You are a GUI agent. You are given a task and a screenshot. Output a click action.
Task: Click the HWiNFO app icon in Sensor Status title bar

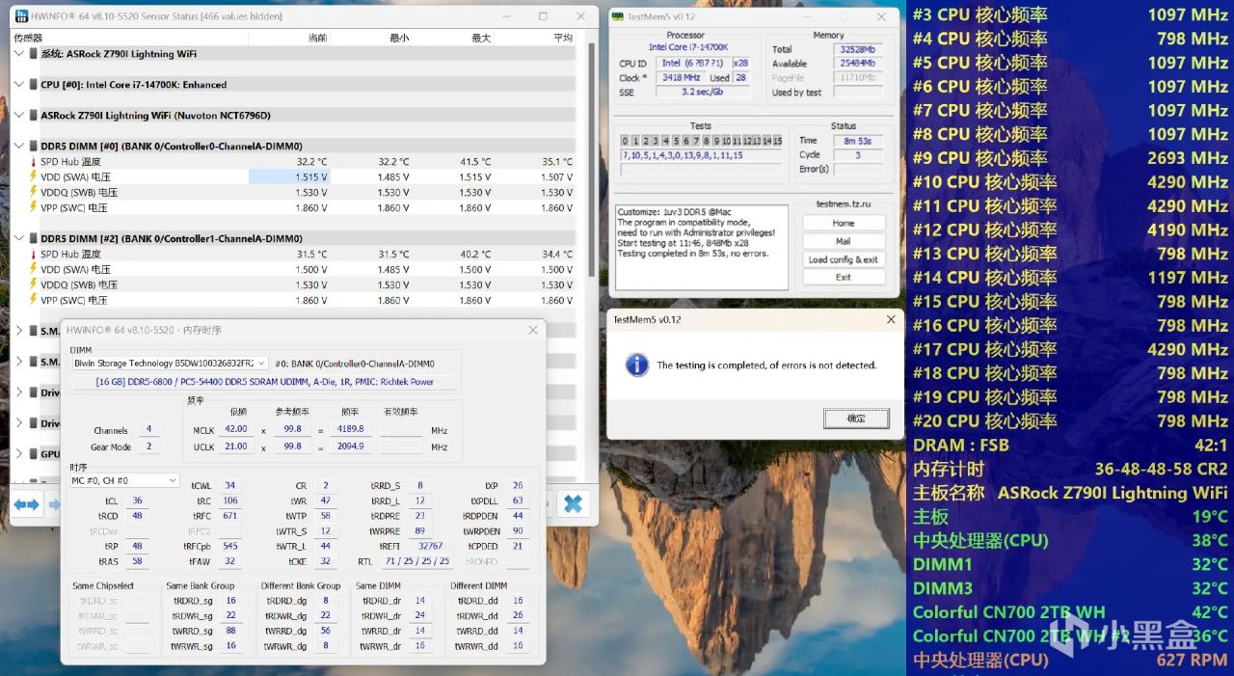tap(21, 16)
